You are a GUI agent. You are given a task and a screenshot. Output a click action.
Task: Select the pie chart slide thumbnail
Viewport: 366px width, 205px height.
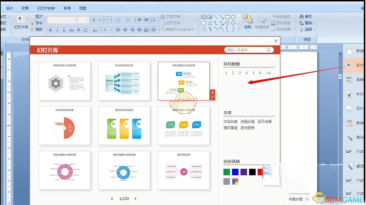click(x=64, y=126)
